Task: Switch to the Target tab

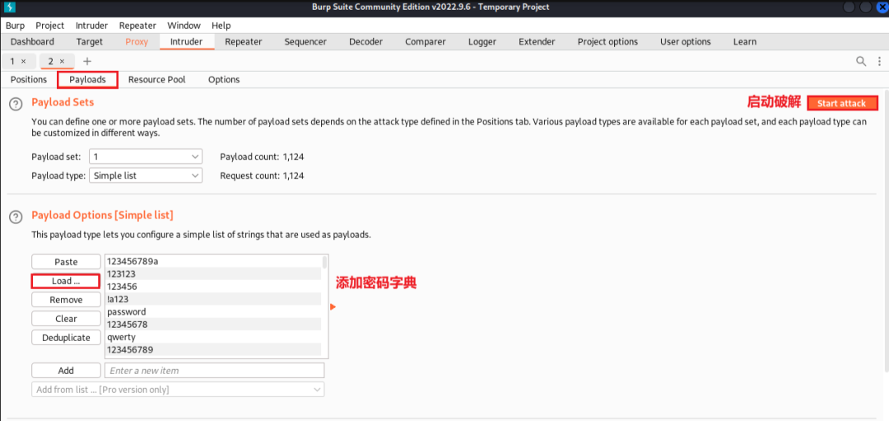Action: [x=90, y=42]
